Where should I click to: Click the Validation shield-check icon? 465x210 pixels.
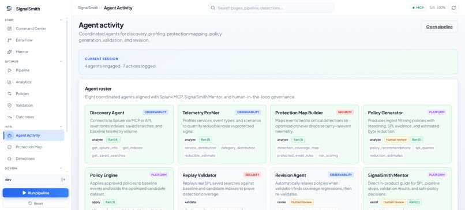click(9, 105)
